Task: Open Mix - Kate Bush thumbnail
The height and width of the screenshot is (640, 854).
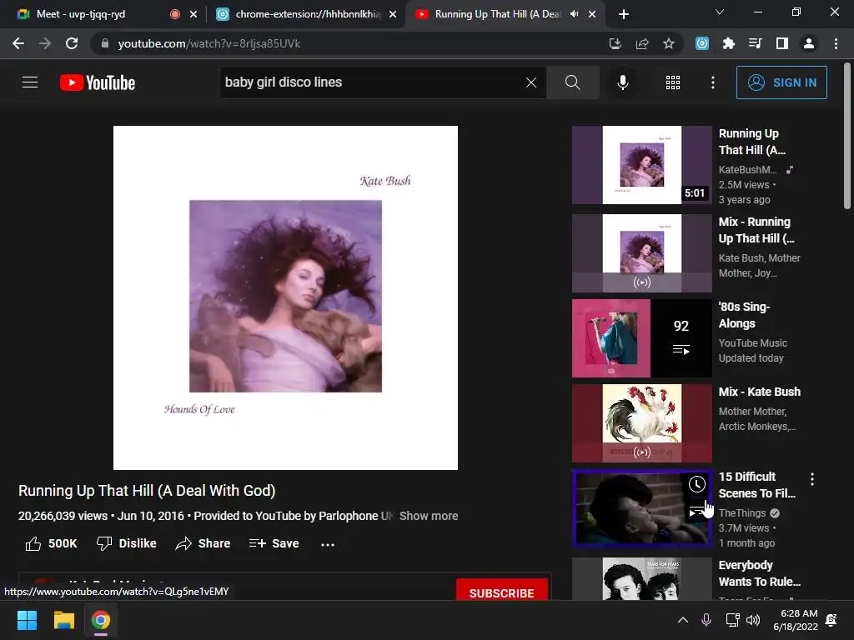Action: (641, 422)
